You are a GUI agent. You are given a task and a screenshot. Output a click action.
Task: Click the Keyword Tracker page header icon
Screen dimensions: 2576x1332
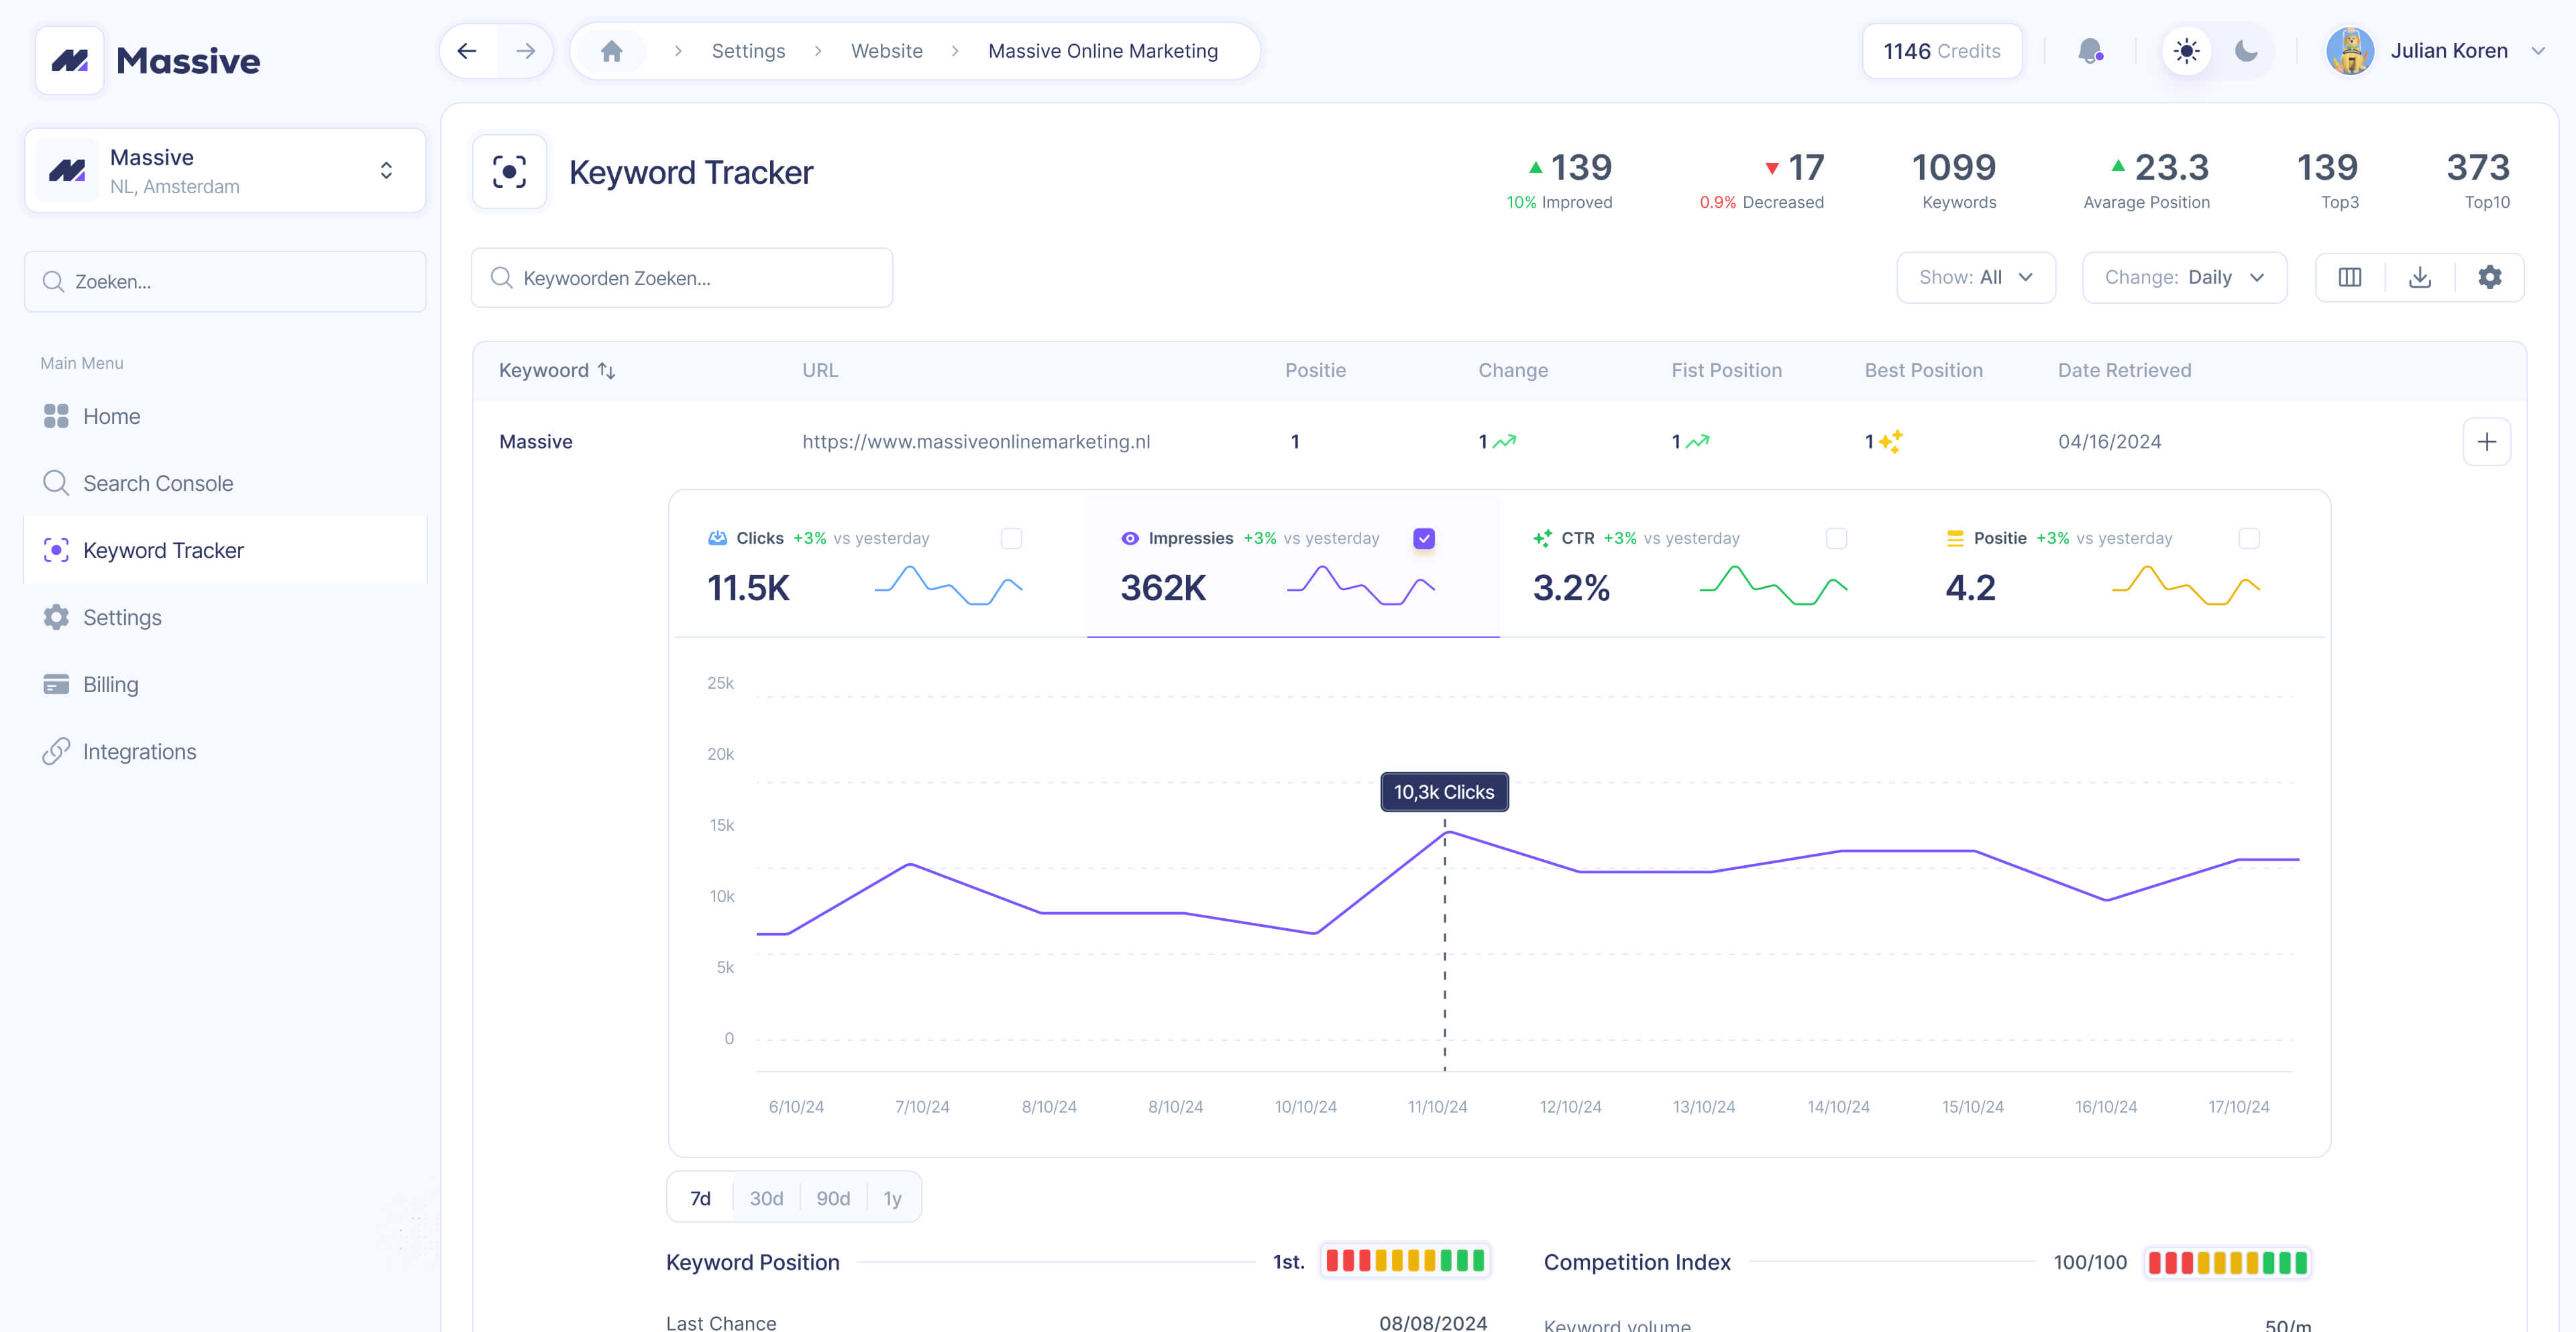pyautogui.click(x=509, y=172)
